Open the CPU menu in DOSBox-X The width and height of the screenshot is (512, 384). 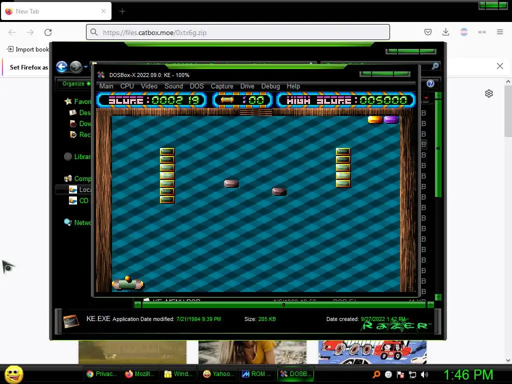coord(127,86)
